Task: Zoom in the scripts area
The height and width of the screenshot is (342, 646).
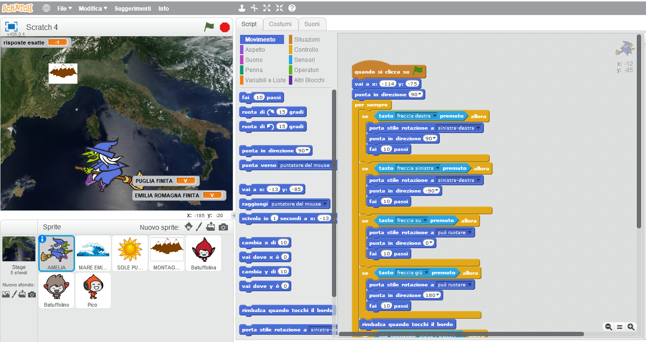Action: click(631, 327)
